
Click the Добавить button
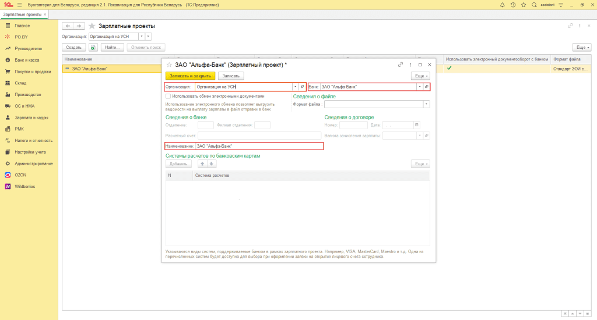[178, 164]
